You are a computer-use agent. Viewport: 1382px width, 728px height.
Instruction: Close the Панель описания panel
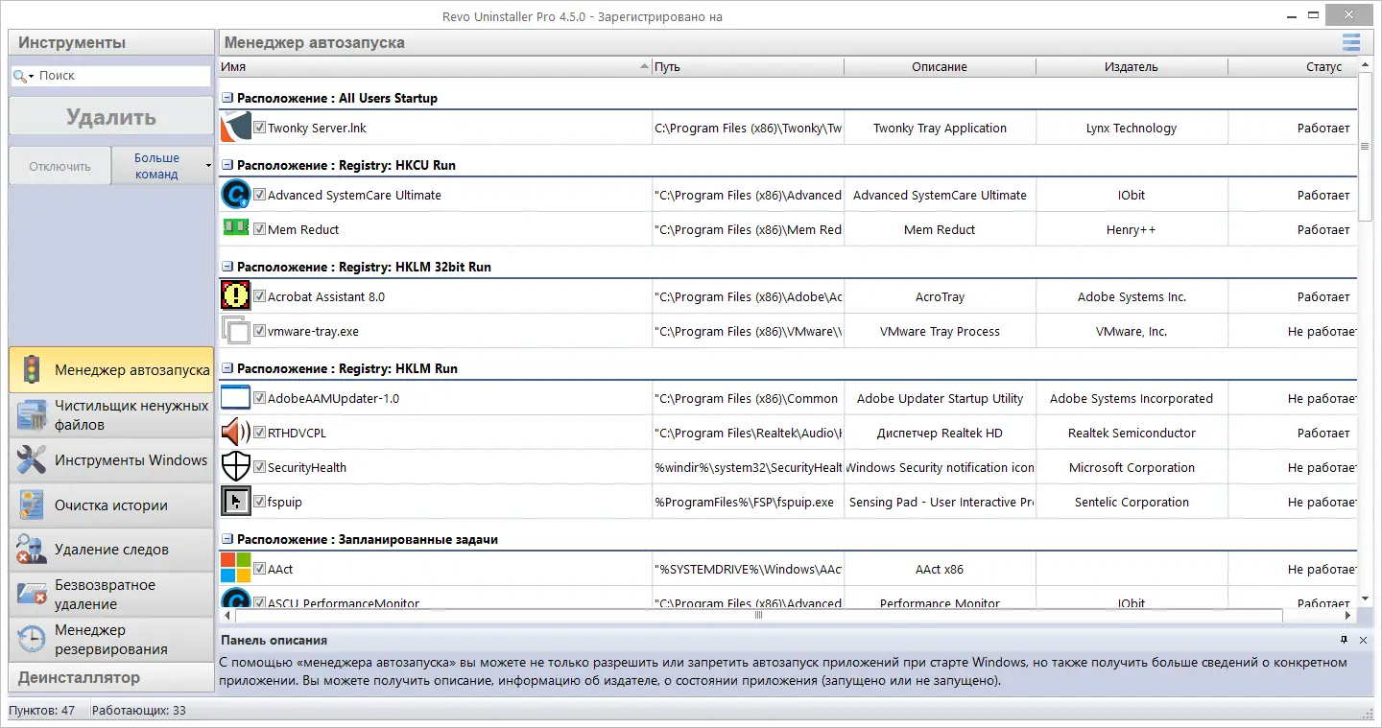[1363, 640]
